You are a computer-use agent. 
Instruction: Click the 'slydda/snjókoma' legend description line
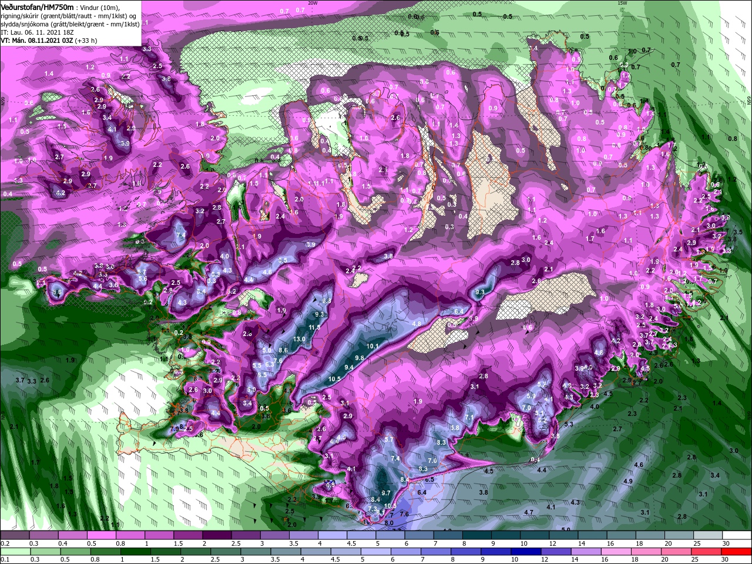[70, 25]
